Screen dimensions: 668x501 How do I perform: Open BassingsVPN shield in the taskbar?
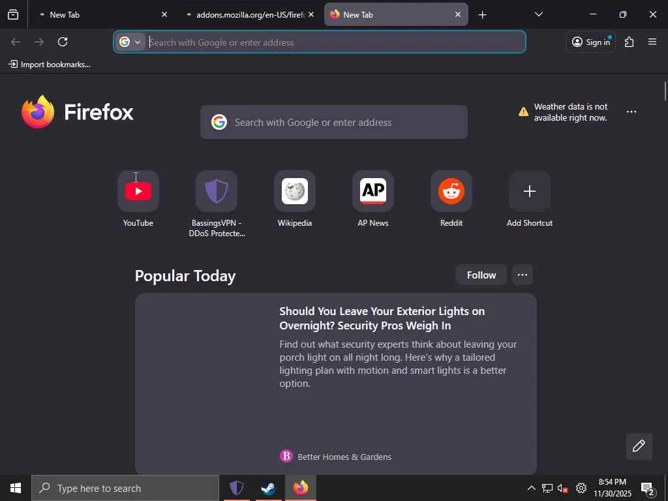point(236,488)
